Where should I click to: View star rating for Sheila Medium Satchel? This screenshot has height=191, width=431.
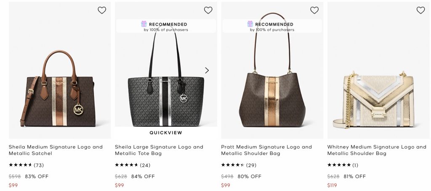pos(20,165)
